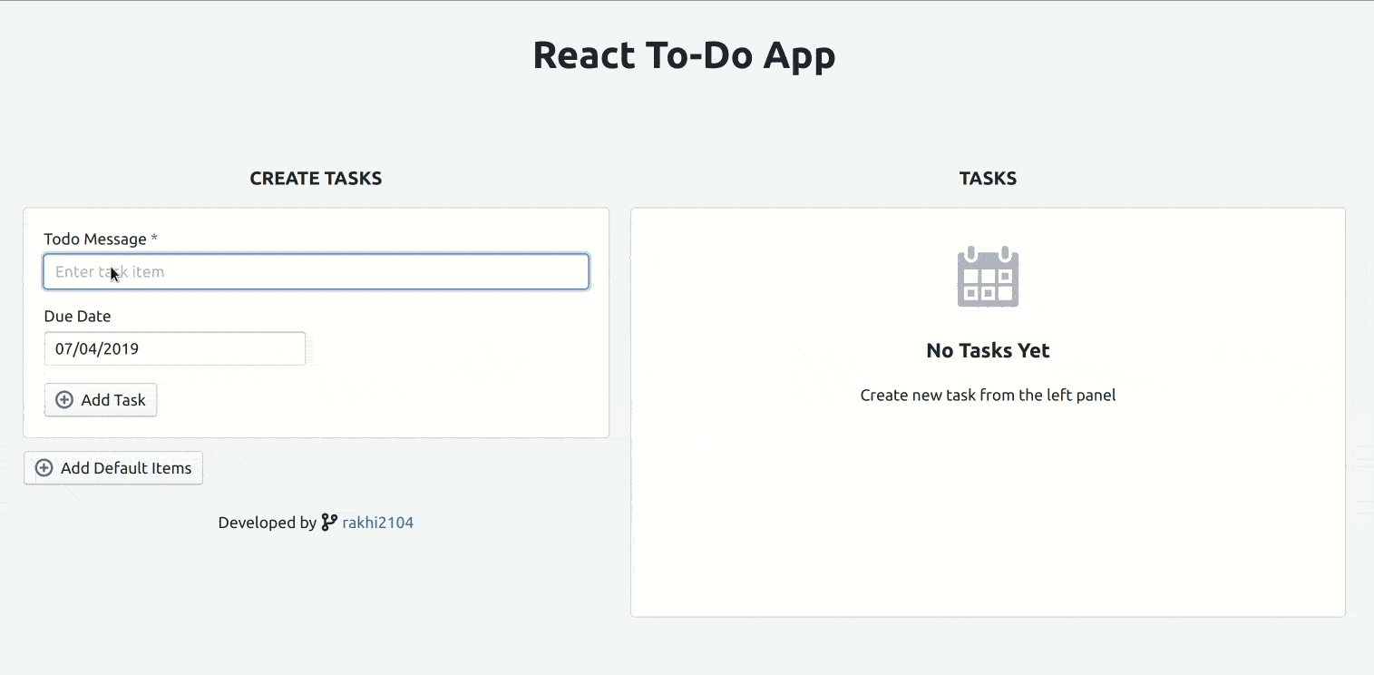Select the React To-Do App heading

click(x=684, y=55)
